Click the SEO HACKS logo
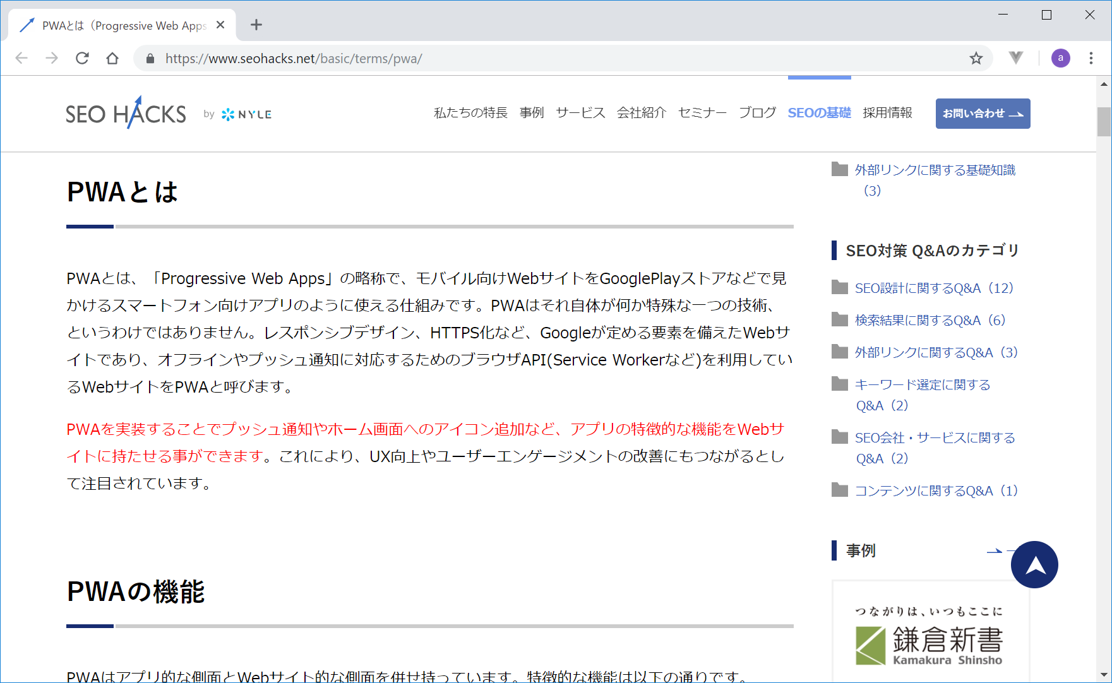Viewport: 1112px width, 683px height. pyautogui.click(x=126, y=114)
